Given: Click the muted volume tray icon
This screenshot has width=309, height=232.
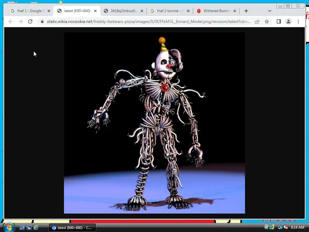Looking at the screenshot, I should [x=286, y=227].
